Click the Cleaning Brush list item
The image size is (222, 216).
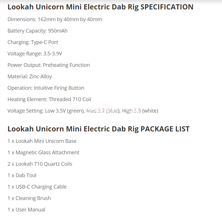pos(29,198)
